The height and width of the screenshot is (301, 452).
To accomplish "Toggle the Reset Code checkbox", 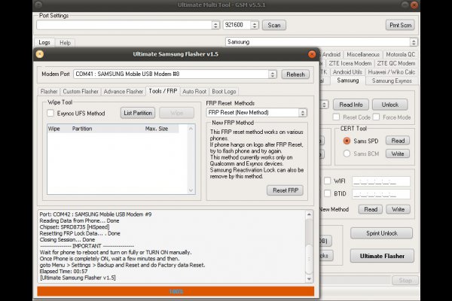I will (x=336, y=117).
